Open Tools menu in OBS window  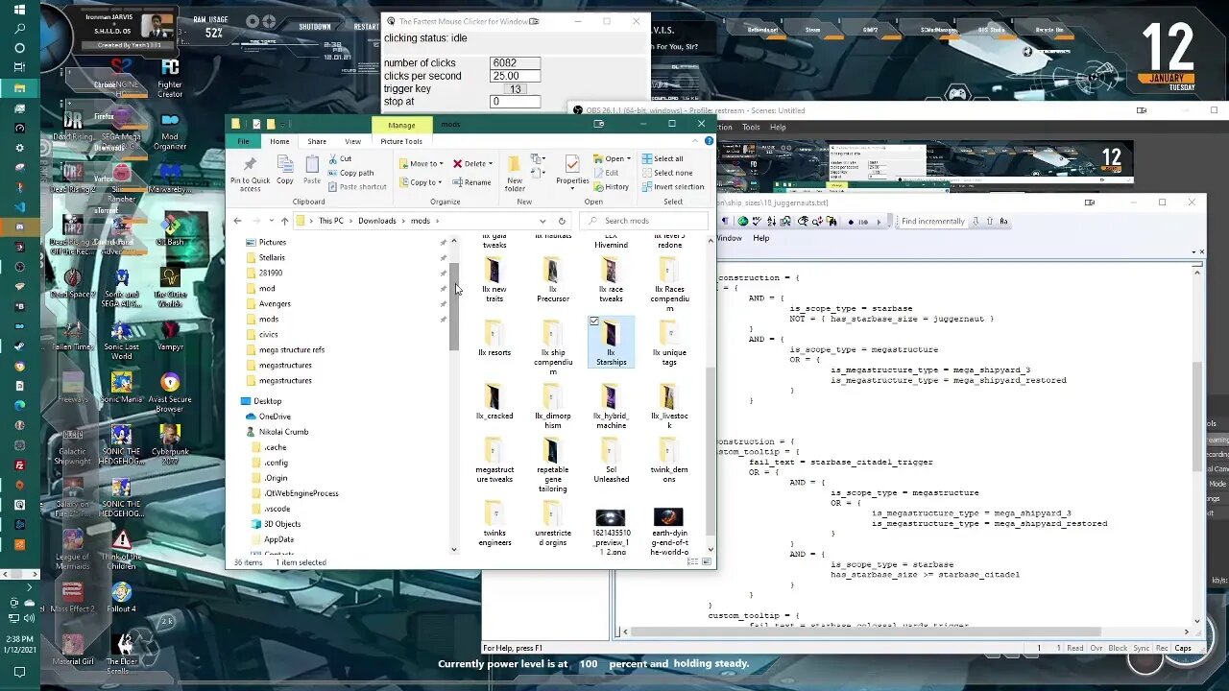[x=751, y=127]
